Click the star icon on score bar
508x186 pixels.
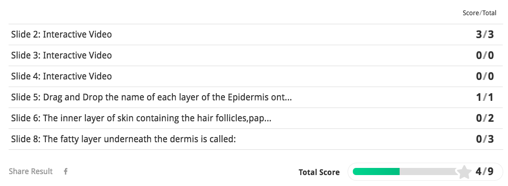[464, 172]
